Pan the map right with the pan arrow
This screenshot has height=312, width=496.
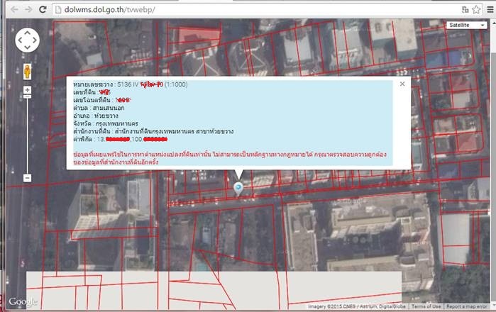pyautogui.click(x=35, y=40)
